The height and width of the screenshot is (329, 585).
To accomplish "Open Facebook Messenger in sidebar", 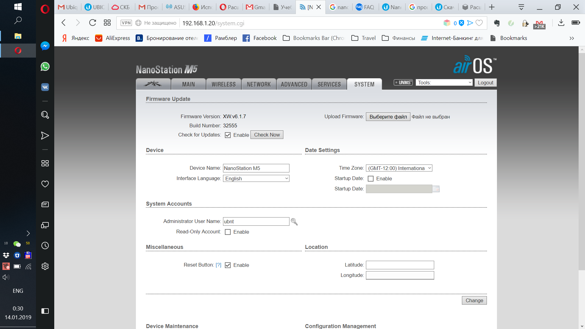I will click(x=45, y=46).
